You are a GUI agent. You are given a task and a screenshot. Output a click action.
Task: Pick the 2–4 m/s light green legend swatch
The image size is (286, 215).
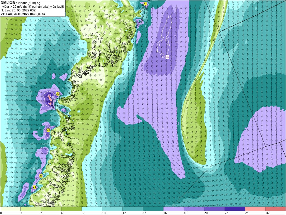[x=31, y=209]
